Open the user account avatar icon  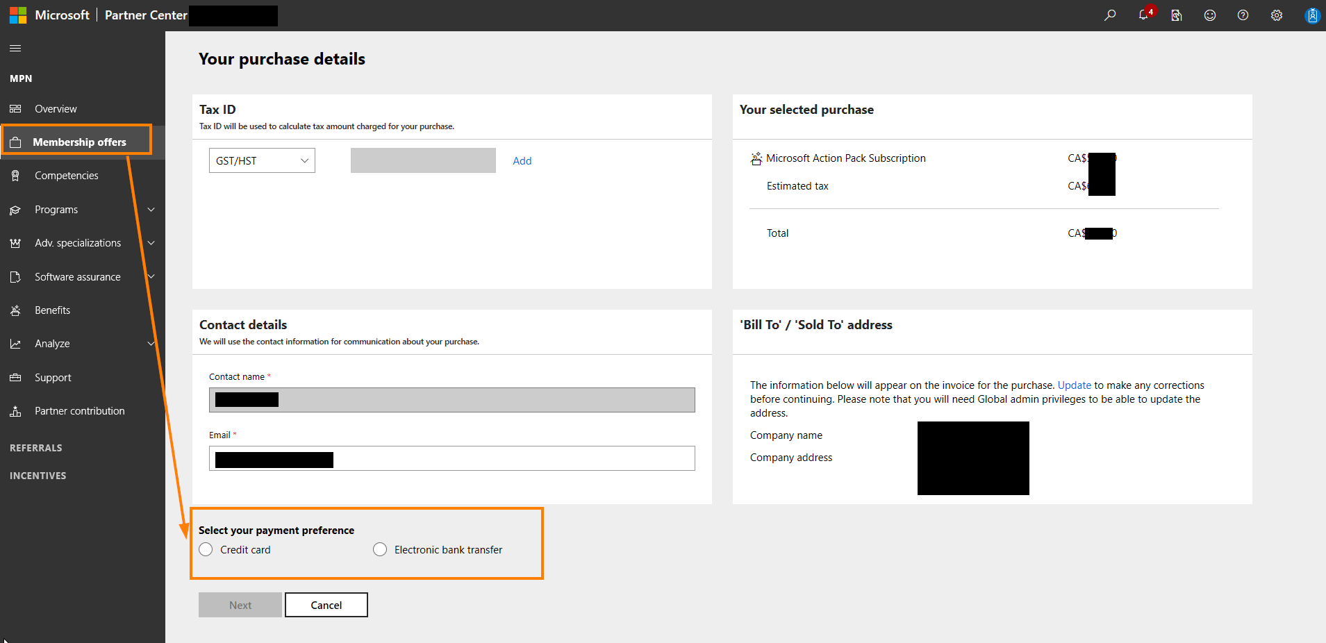pos(1312,15)
